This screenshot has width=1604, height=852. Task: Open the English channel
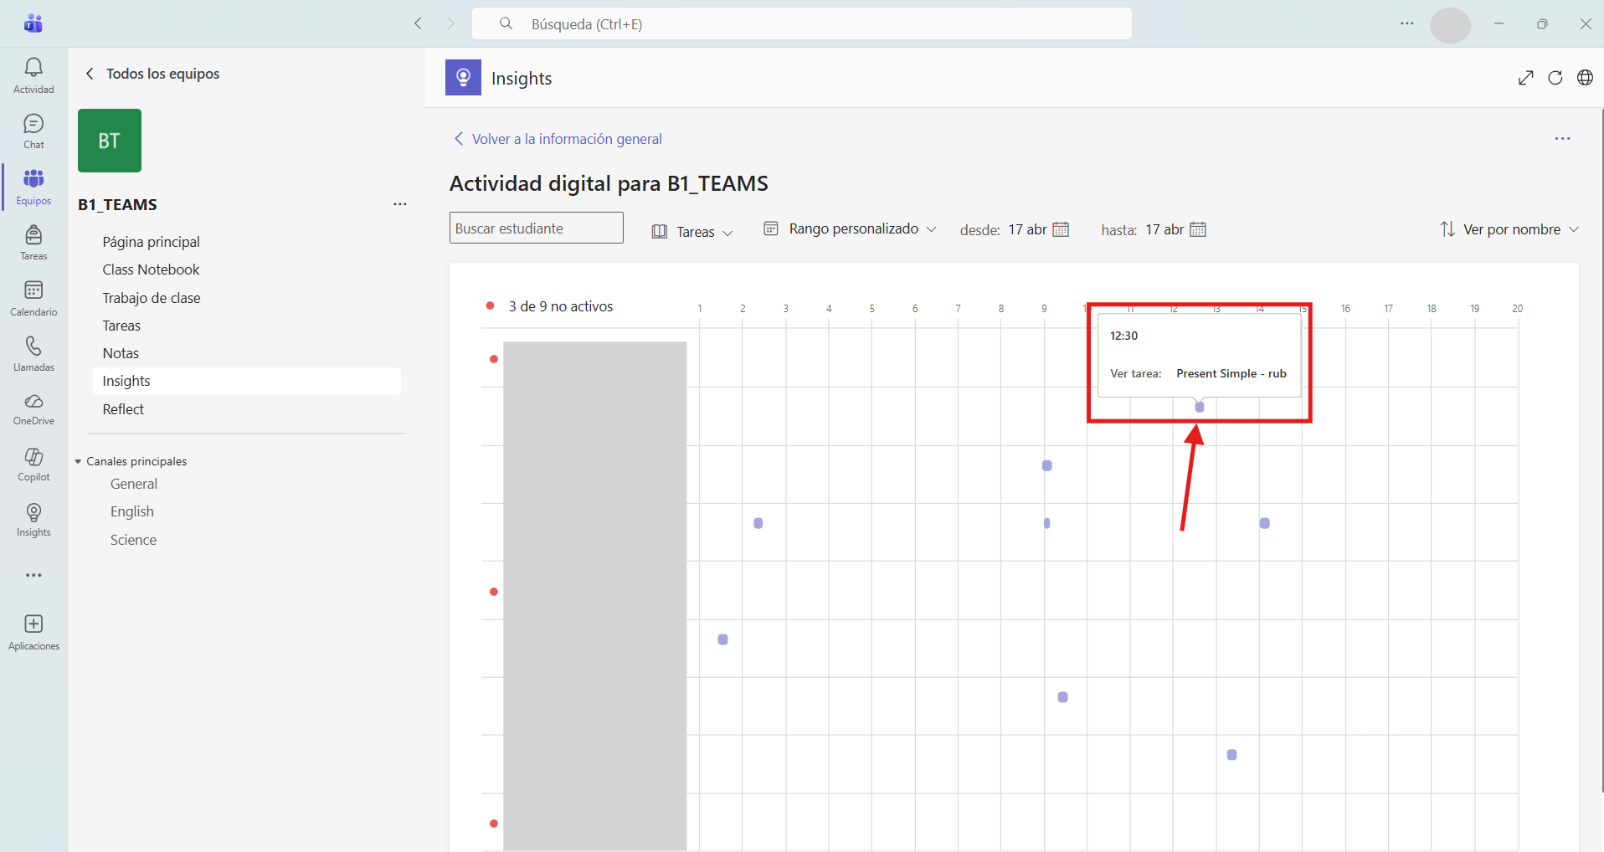coord(132,511)
